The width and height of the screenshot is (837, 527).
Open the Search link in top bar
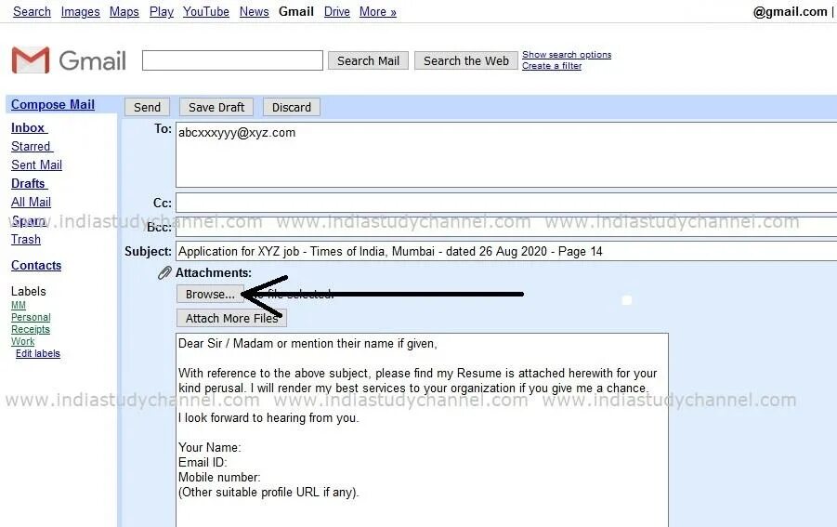click(32, 11)
